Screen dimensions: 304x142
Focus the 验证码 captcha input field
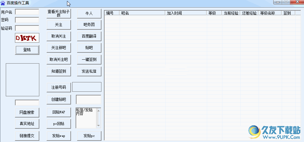tap(27, 28)
